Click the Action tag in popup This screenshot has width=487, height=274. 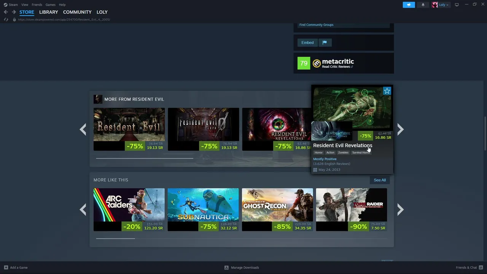pyautogui.click(x=330, y=153)
